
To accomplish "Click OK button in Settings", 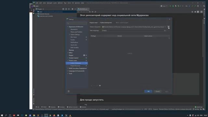I will tap(148, 91).
